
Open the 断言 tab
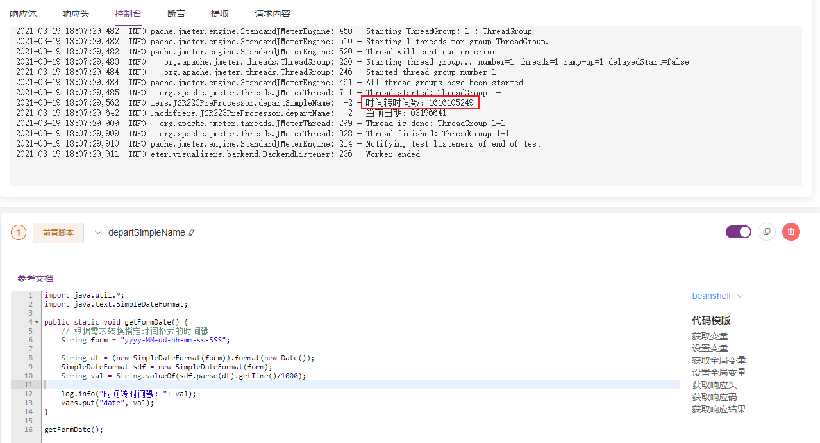tap(176, 13)
